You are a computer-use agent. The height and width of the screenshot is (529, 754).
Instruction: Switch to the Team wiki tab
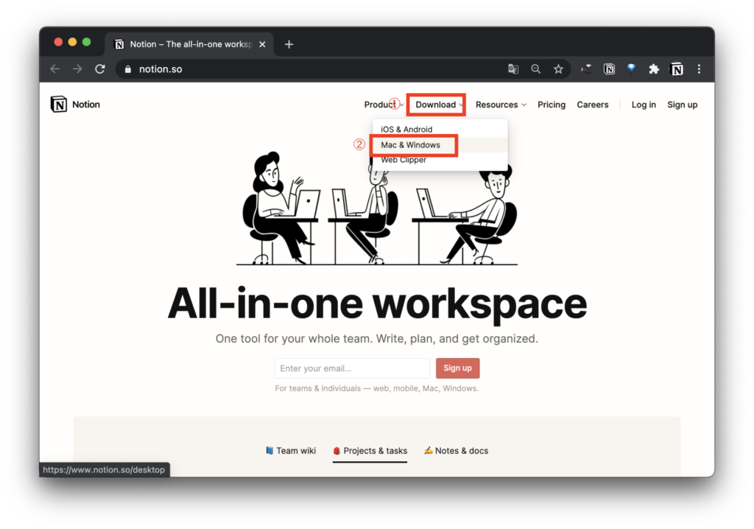click(x=290, y=451)
